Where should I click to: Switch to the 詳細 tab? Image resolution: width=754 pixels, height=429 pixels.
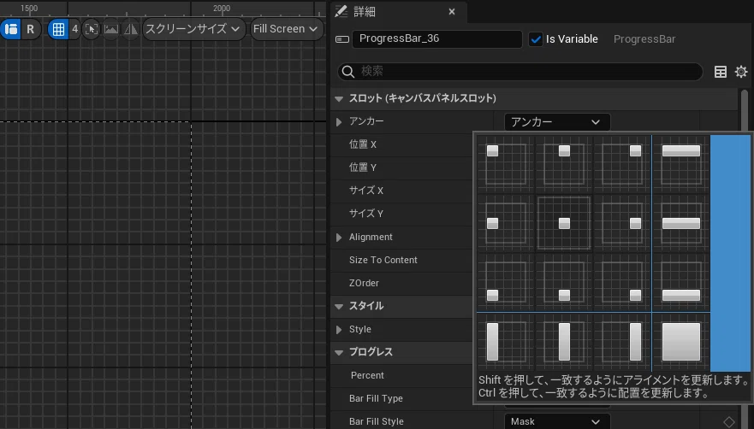(x=364, y=11)
